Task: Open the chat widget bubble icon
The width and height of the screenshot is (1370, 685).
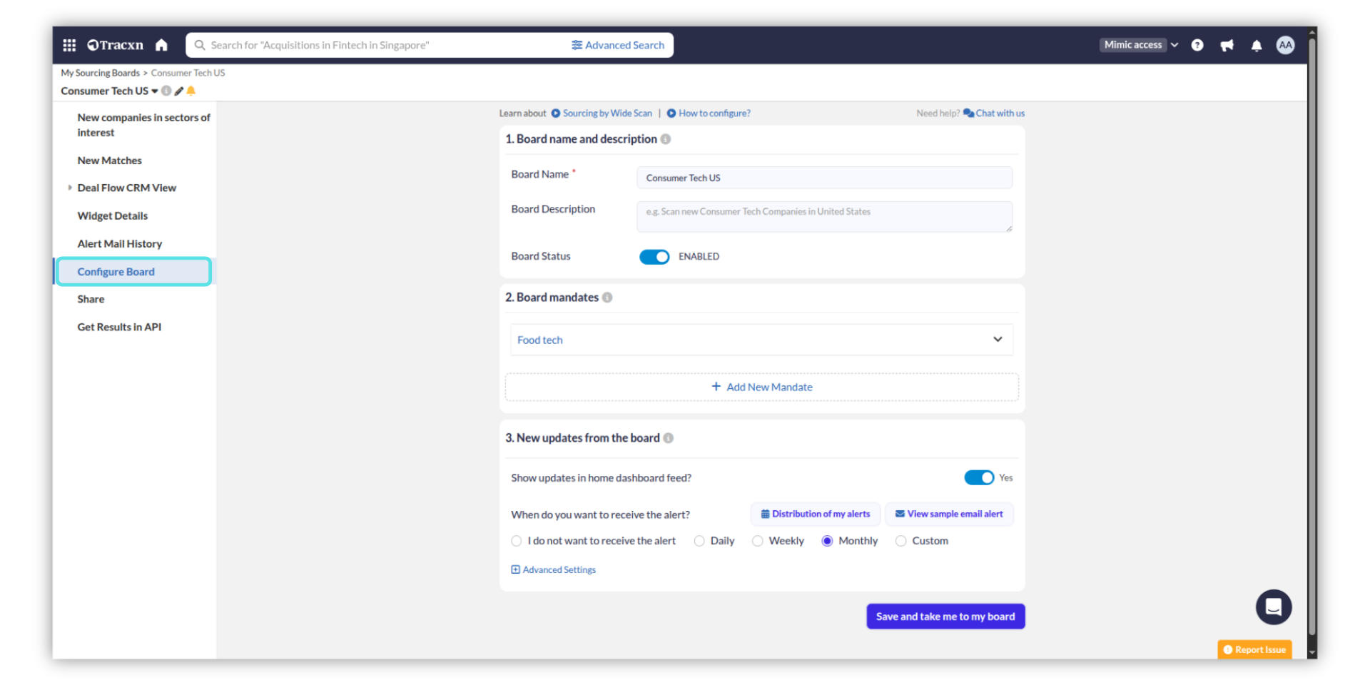Action: click(x=1273, y=607)
